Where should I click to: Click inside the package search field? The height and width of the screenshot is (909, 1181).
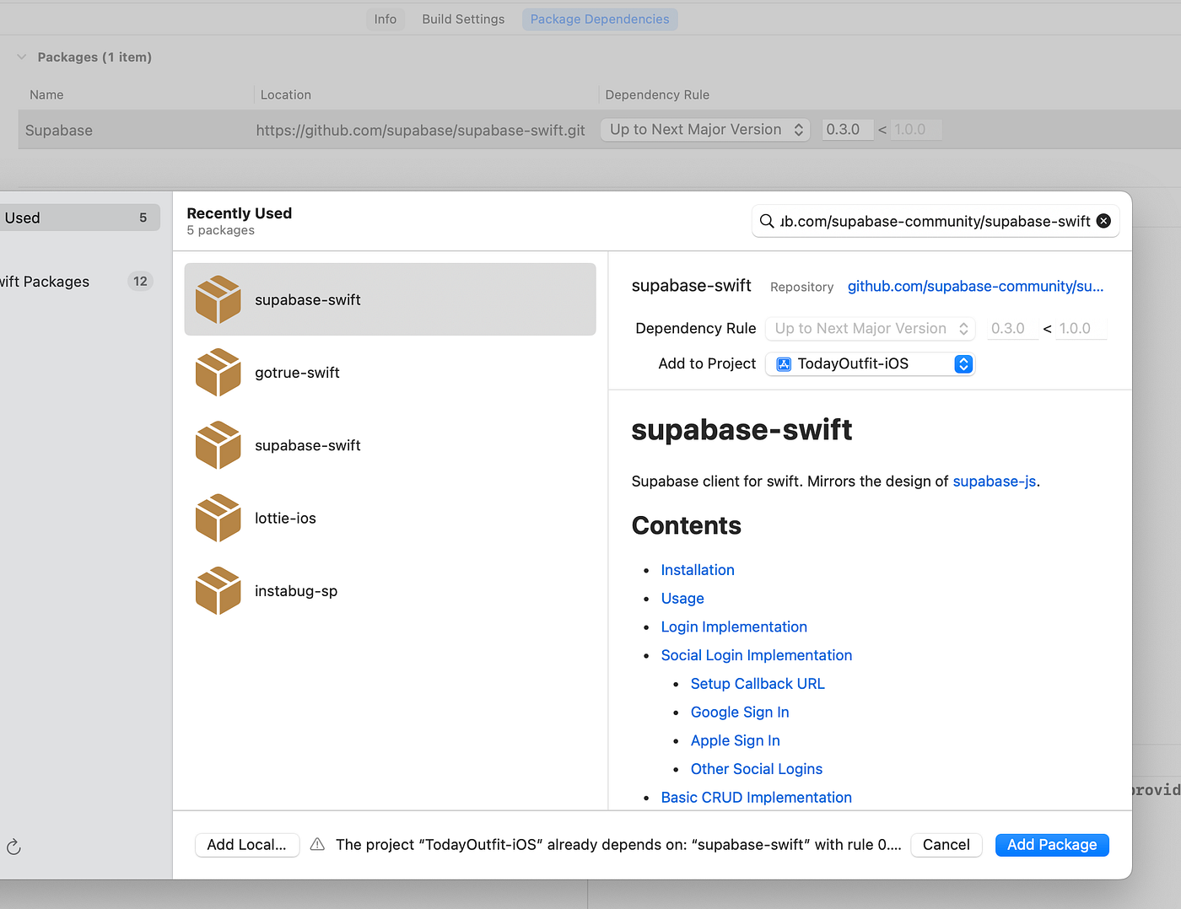point(928,221)
